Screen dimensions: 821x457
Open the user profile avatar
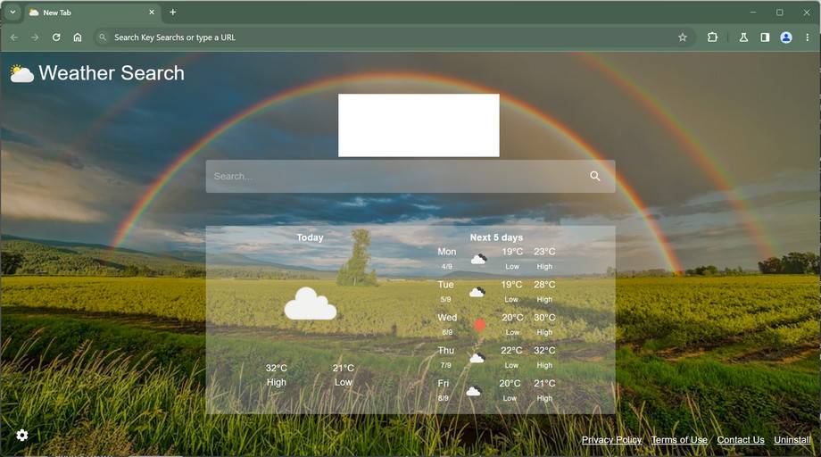pos(786,37)
